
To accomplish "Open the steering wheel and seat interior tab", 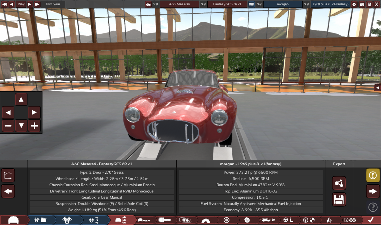I will (288, 220).
